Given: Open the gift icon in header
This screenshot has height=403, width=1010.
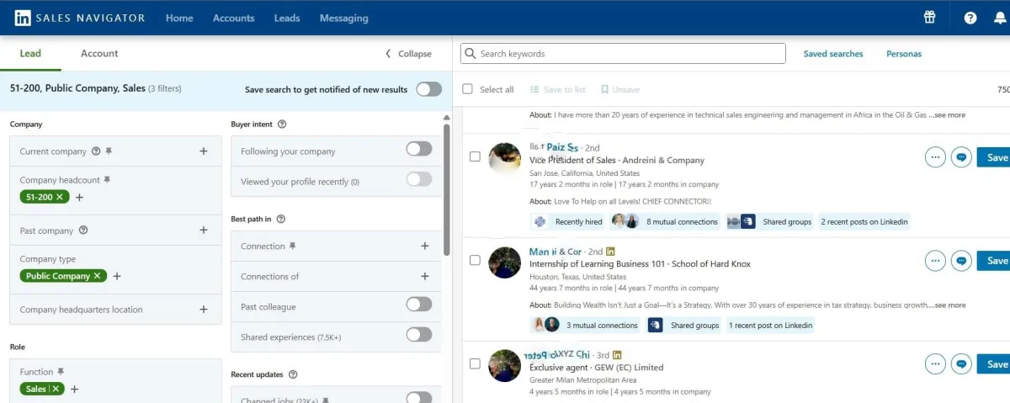Looking at the screenshot, I should 929,18.
